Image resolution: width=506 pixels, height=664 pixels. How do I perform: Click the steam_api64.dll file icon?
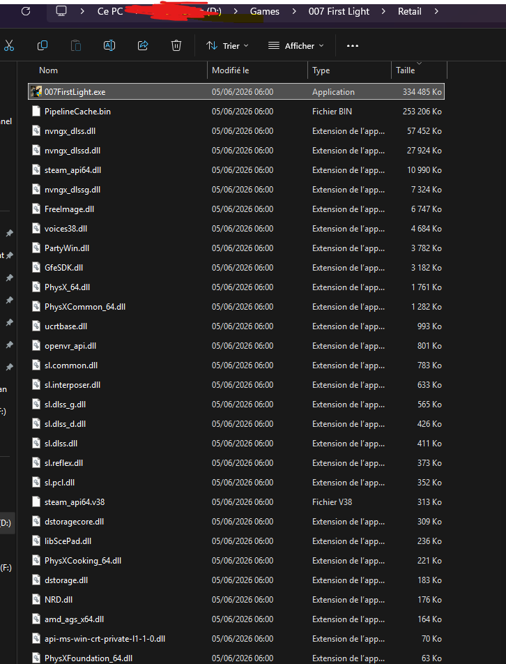pyautogui.click(x=36, y=169)
